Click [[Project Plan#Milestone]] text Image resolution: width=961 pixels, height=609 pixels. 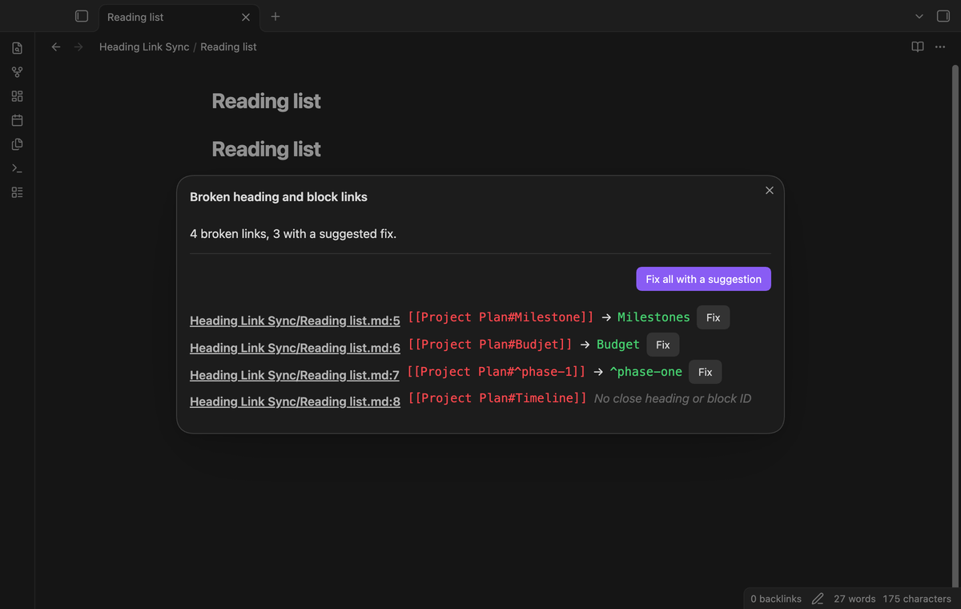tap(501, 317)
